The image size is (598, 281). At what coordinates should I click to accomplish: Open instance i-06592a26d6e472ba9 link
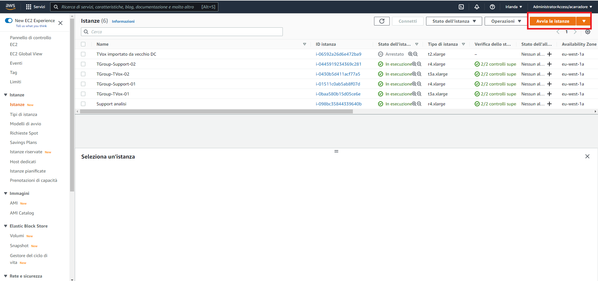click(x=339, y=54)
